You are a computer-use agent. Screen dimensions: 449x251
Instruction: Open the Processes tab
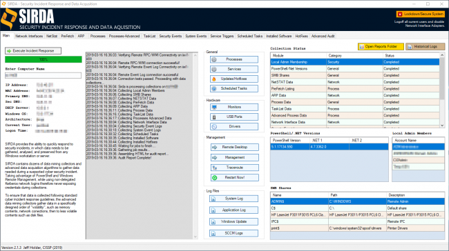[98, 37]
